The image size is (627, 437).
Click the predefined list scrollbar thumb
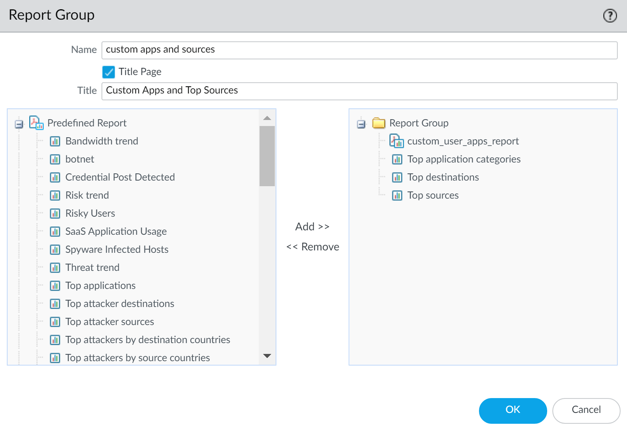[267, 156]
